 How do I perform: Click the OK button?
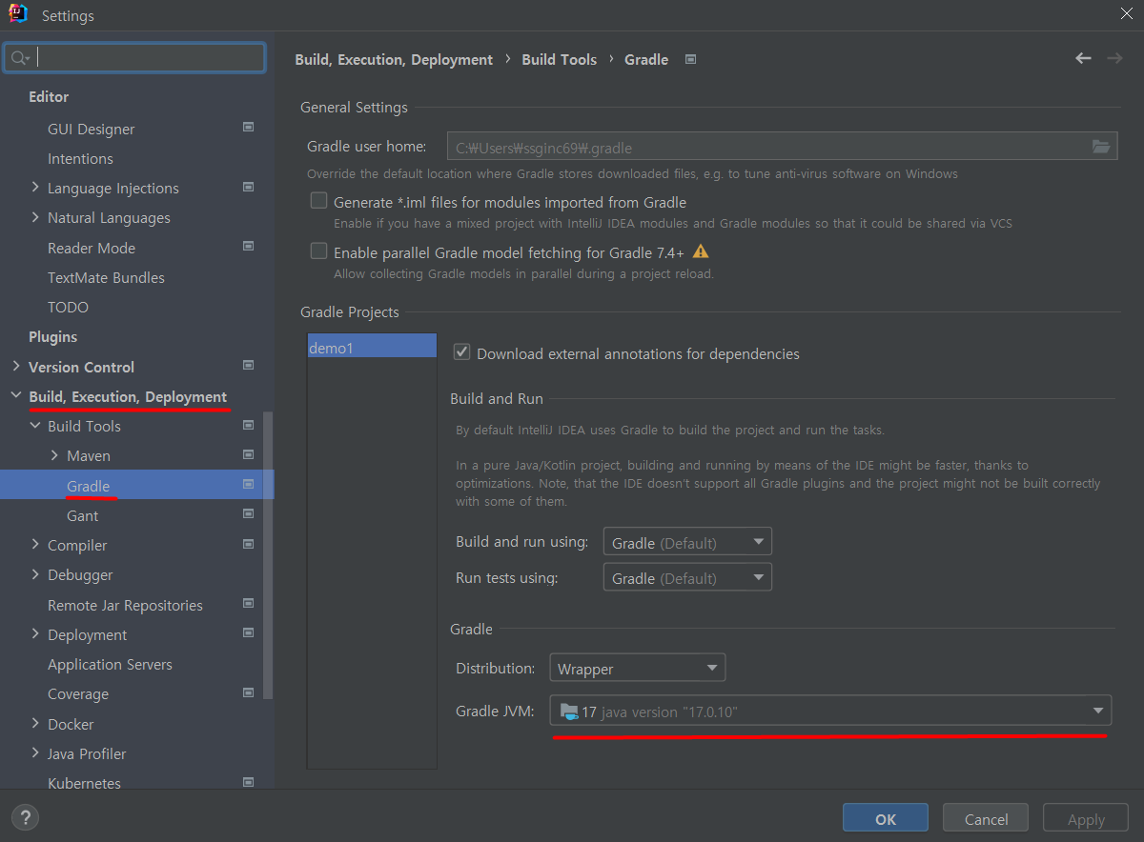[x=886, y=818]
